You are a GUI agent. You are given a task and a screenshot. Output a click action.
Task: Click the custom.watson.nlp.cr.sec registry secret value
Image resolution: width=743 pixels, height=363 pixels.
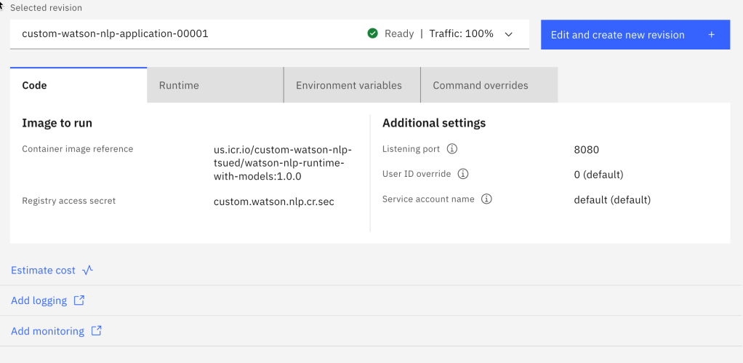click(273, 202)
